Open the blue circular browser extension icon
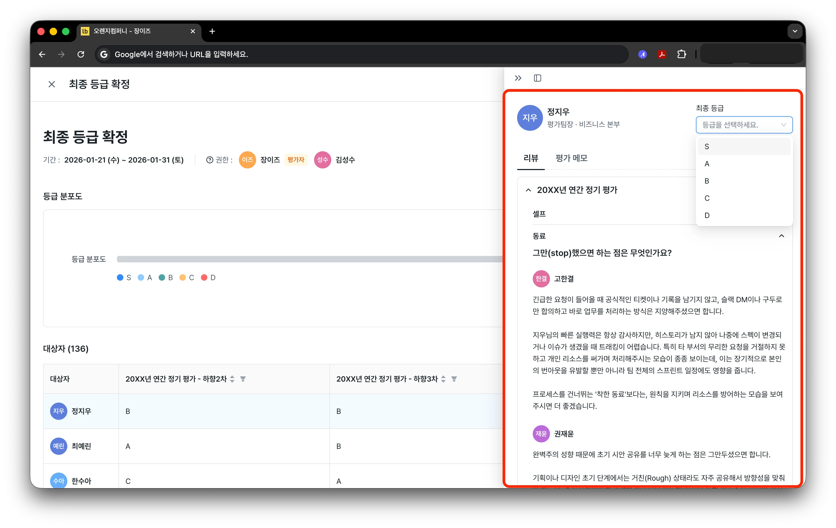 [x=642, y=54]
